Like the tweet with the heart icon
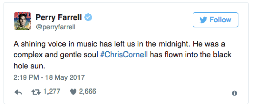Image resolution: width=254 pixels, height=107 pixels. click(x=73, y=92)
